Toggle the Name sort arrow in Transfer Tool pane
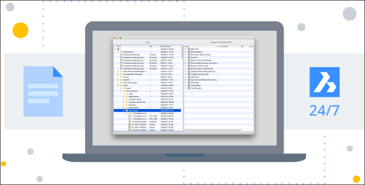365x185 pixels. 218,47
